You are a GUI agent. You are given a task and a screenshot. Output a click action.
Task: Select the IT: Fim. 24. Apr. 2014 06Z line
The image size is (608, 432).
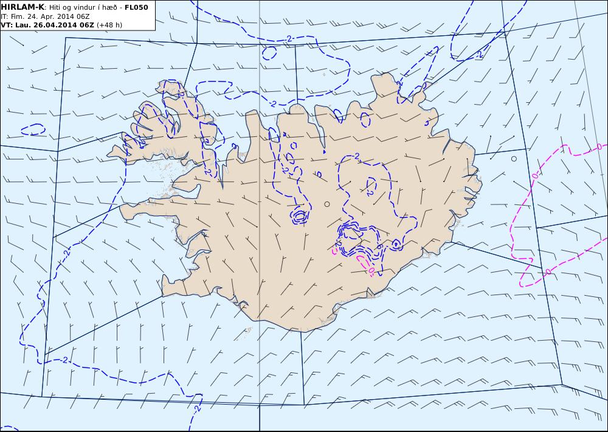tap(45, 16)
